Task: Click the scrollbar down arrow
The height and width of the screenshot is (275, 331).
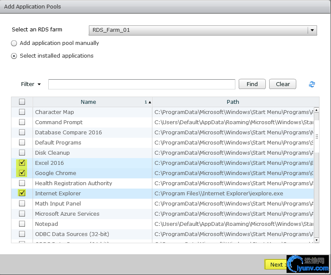Action: pos(317,240)
